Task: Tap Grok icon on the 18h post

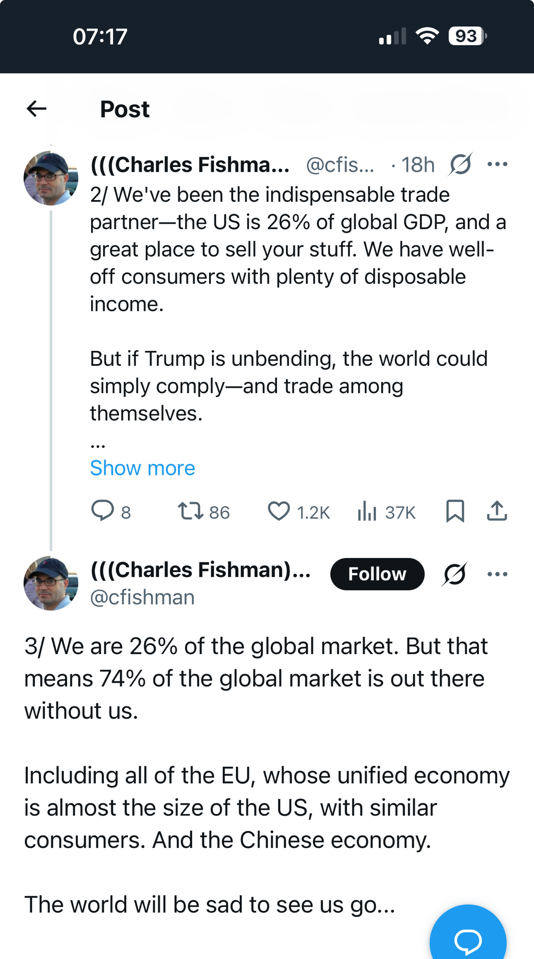Action: pos(461,164)
